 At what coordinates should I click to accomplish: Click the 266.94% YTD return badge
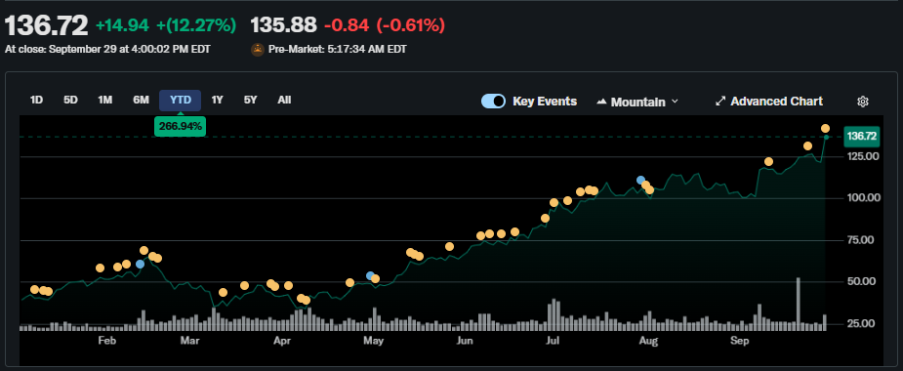[181, 126]
